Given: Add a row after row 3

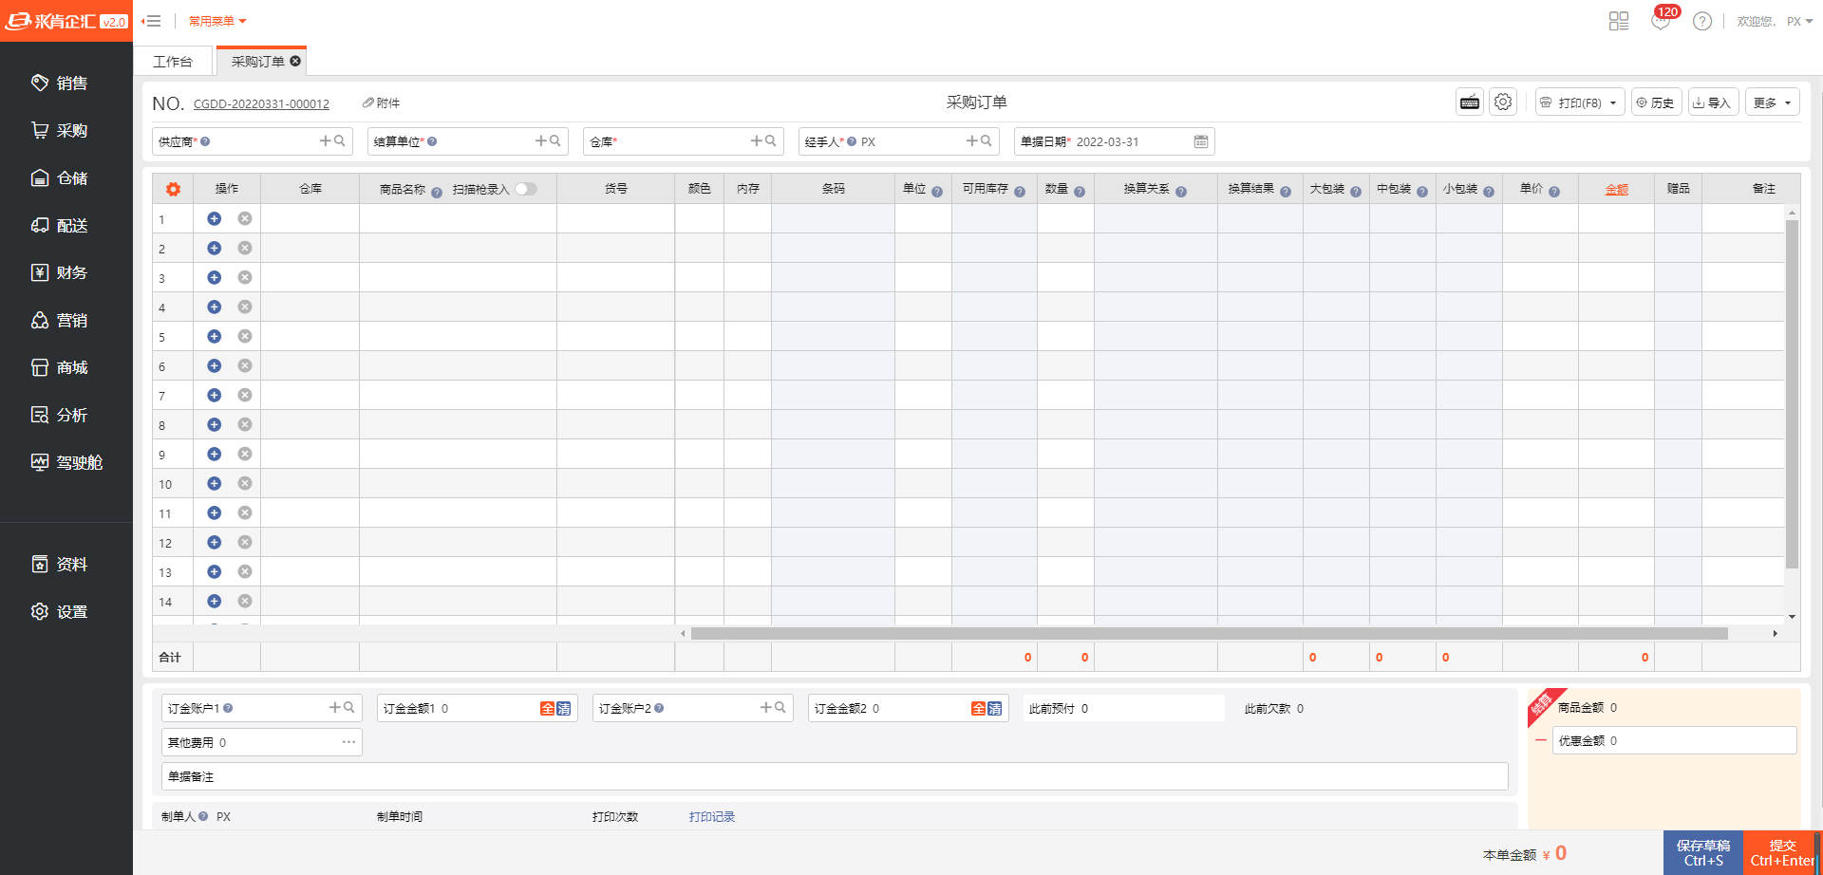Looking at the screenshot, I should click(x=215, y=278).
